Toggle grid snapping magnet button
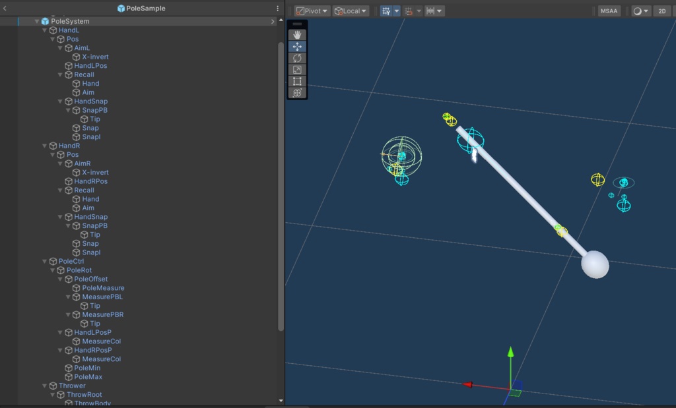 (x=409, y=11)
